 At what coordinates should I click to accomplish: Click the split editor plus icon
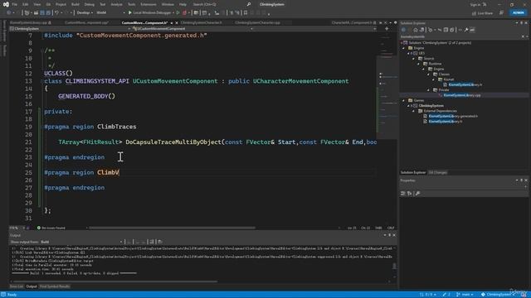[x=387, y=29]
